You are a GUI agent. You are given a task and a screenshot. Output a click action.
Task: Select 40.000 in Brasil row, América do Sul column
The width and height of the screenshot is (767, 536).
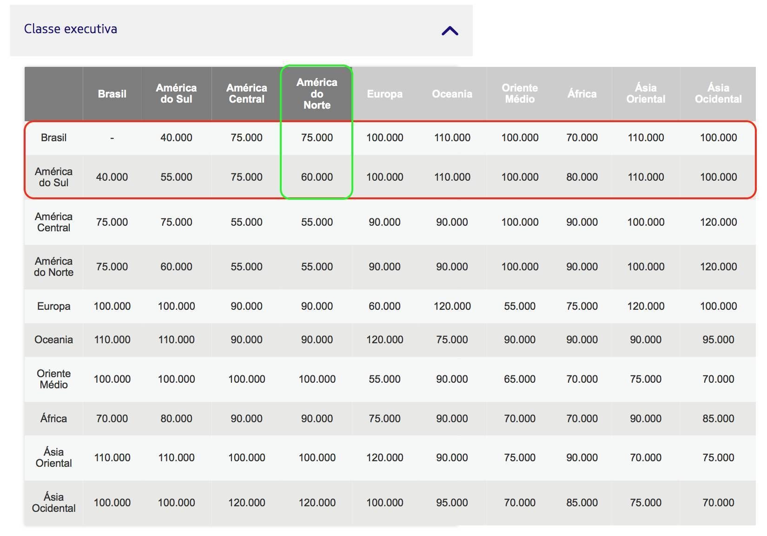(x=176, y=138)
